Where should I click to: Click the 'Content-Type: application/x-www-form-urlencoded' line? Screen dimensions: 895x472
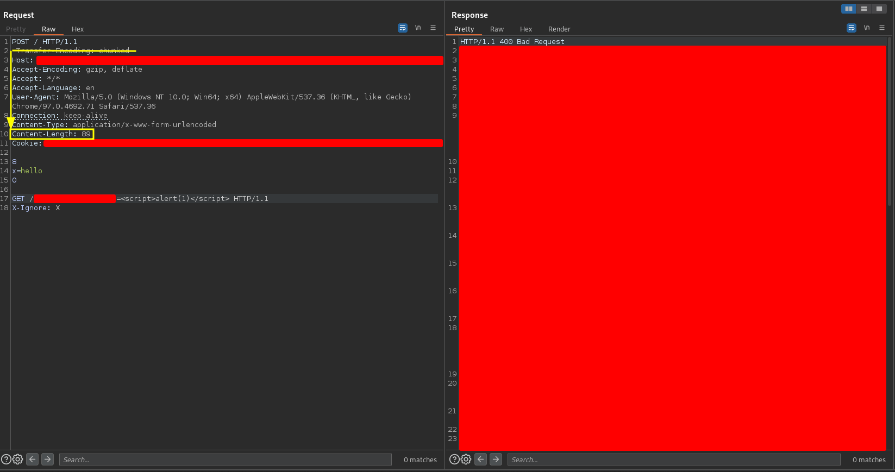click(114, 125)
